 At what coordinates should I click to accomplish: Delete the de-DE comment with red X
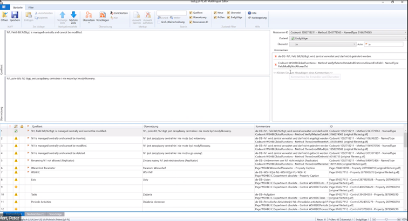pos(276,56)
